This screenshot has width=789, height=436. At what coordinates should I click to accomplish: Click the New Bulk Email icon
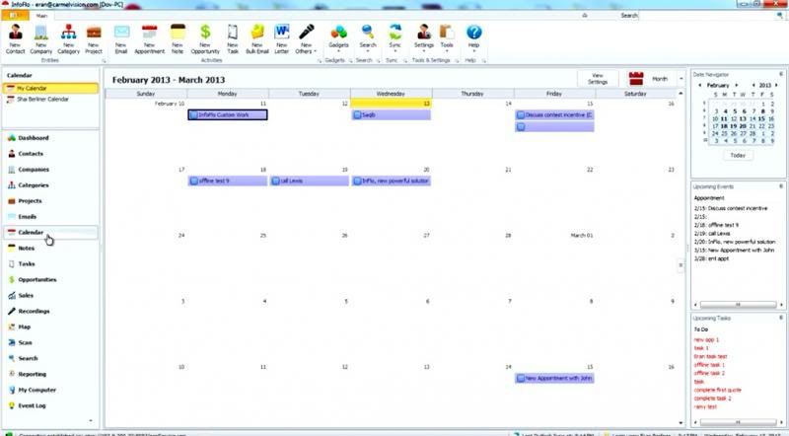257,39
